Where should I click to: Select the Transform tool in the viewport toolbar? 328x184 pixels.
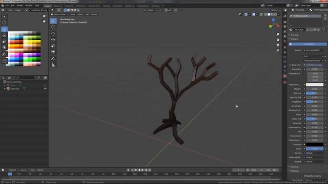(x=53, y=52)
